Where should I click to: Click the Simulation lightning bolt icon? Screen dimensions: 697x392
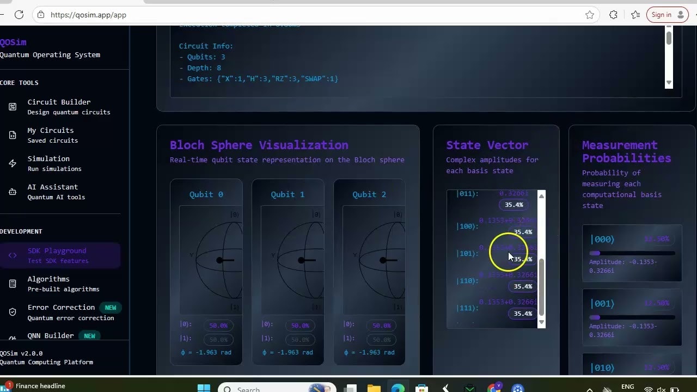[13, 163]
